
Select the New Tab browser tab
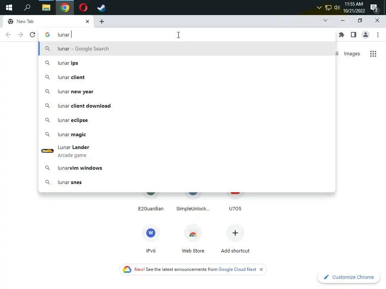(48, 21)
